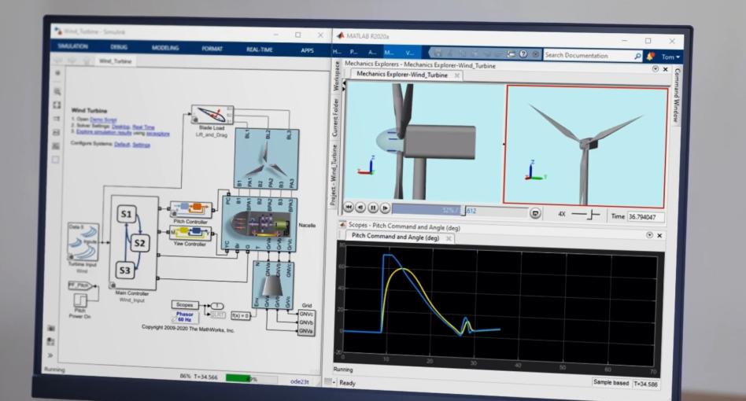The width and height of the screenshot is (746, 401).
Task: Click the Pitch Controller block
Action: [190, 210]
